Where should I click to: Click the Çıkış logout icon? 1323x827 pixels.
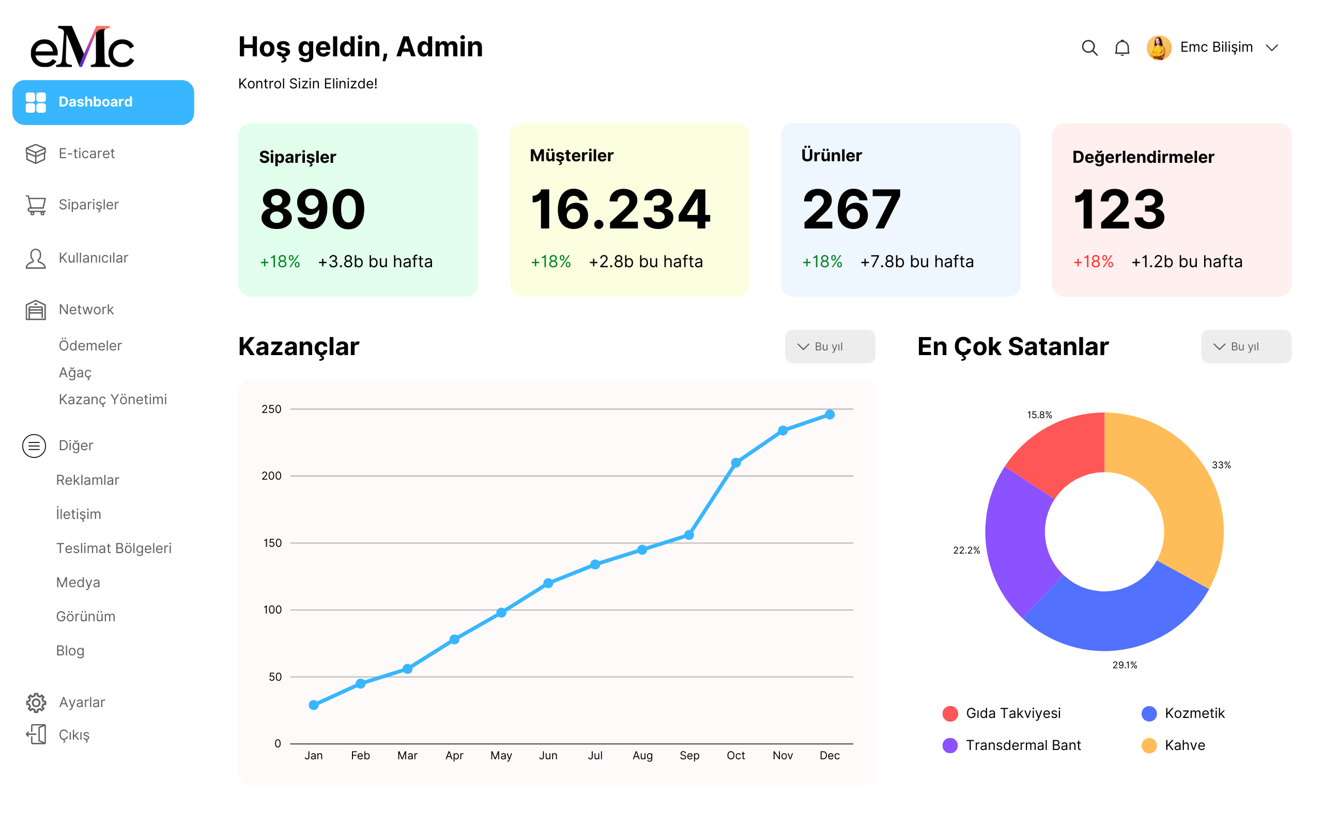coord(36,734)
